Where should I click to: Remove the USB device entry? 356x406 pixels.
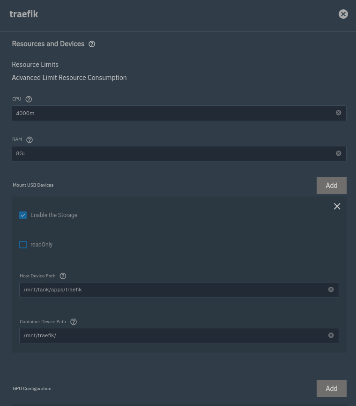(x=337, y=206)
